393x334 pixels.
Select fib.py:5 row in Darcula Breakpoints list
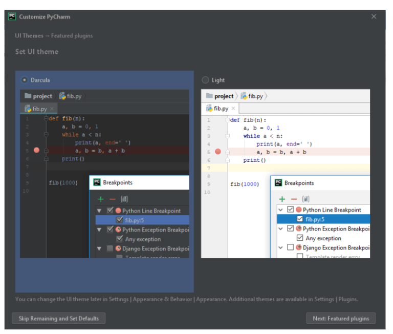(x=142, y=220)
